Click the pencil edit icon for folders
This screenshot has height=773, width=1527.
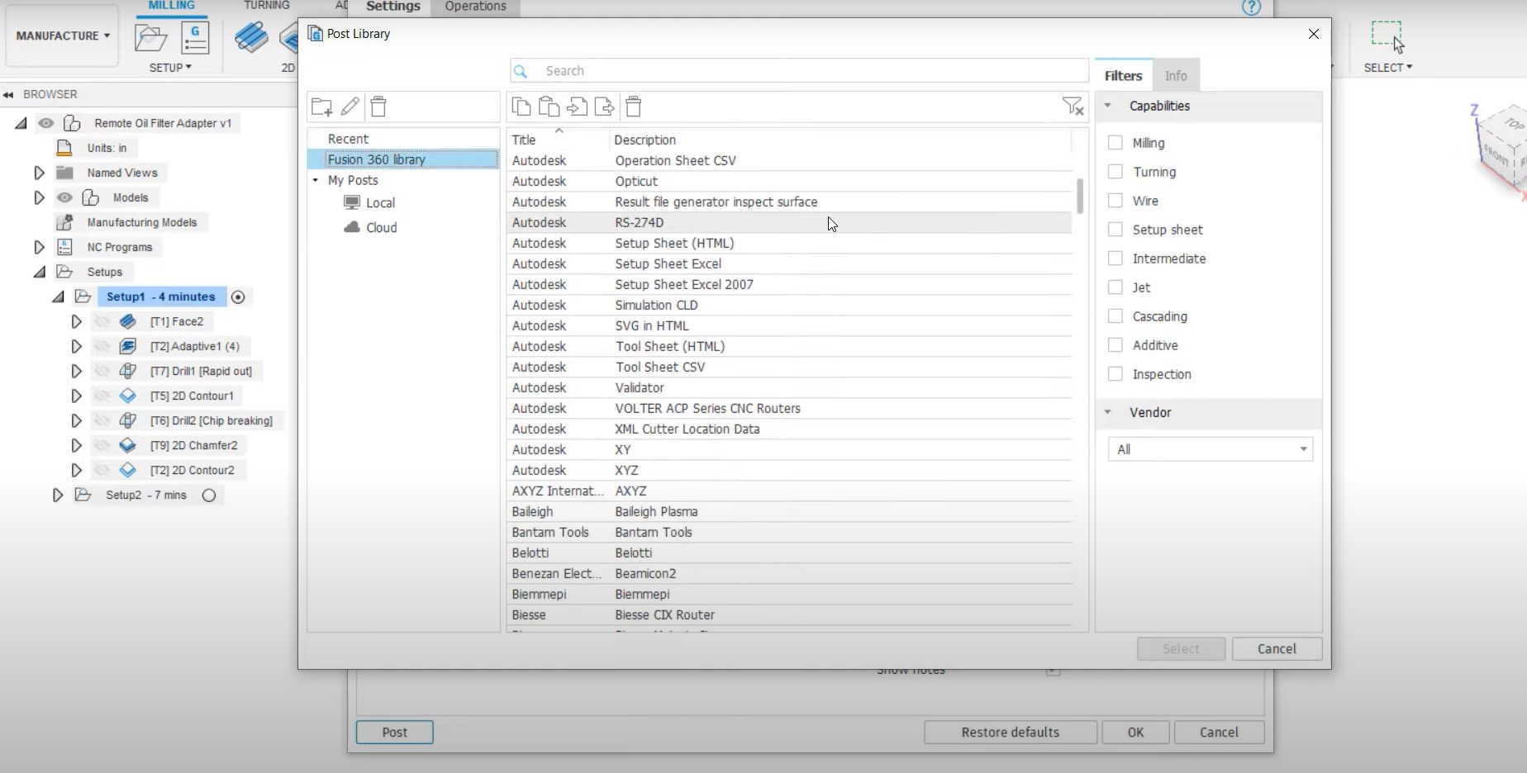pos(350,107)
